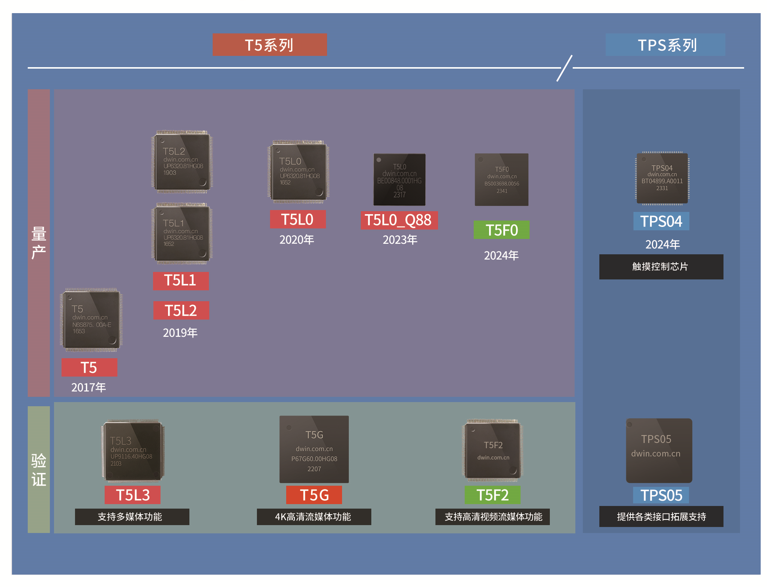Screen dimensions: 767x587
Task: Click the 量产 vertical side label
Action: tap(39, 243)
